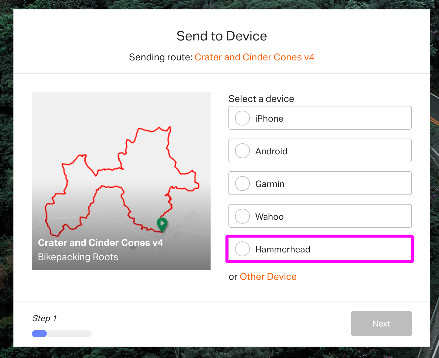Choose the Garmin radio circle
The width and height of the screenshot is (439, 358).
tap(242, 183)
